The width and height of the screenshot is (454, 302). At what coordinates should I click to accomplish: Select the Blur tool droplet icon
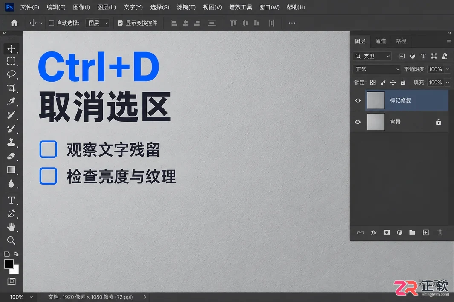coord(11,183)
